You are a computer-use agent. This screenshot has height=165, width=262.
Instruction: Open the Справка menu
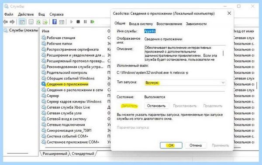[56, 14]
